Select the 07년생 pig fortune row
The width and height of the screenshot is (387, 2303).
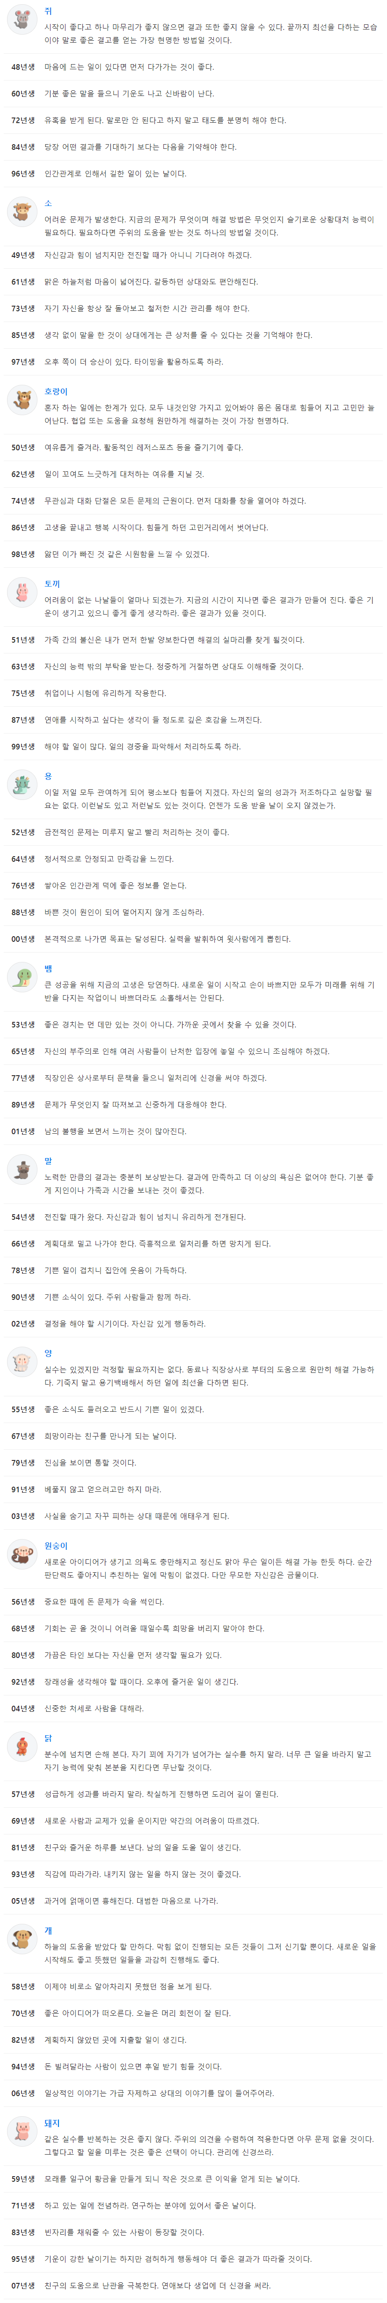coord(193,2285)
